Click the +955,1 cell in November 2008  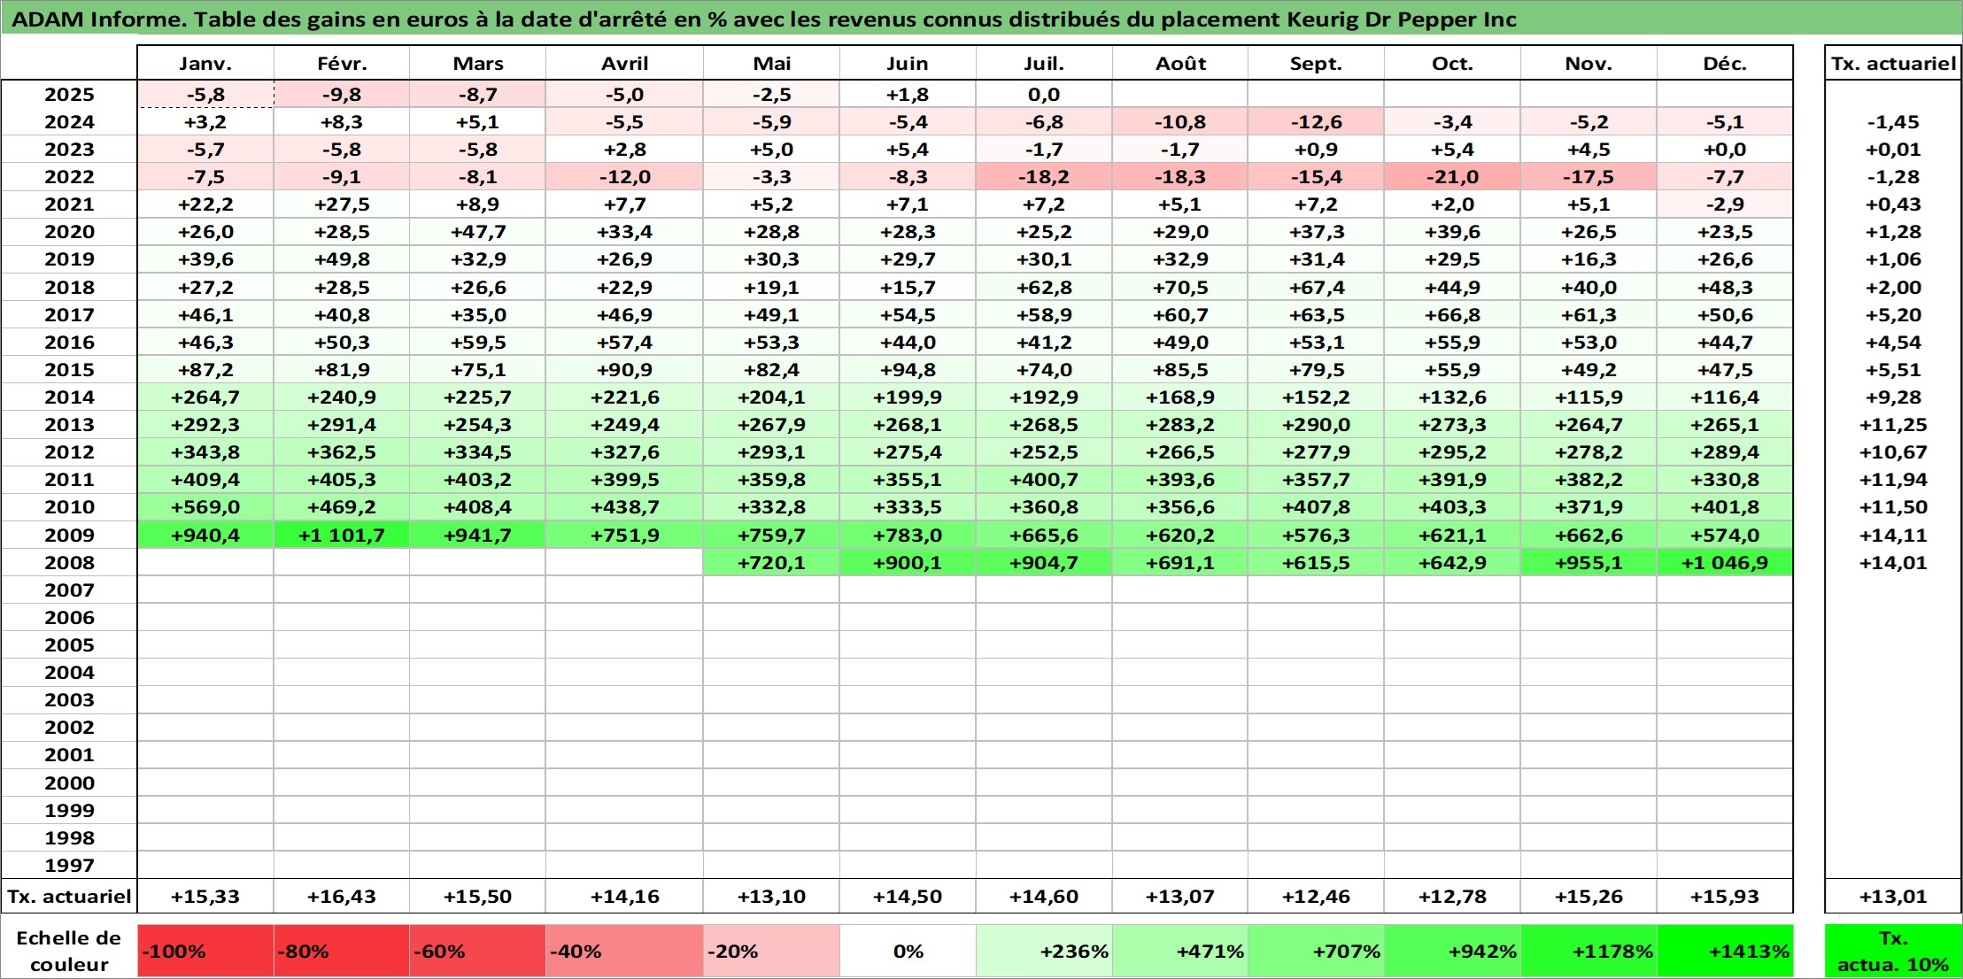tap(1588, 563)
